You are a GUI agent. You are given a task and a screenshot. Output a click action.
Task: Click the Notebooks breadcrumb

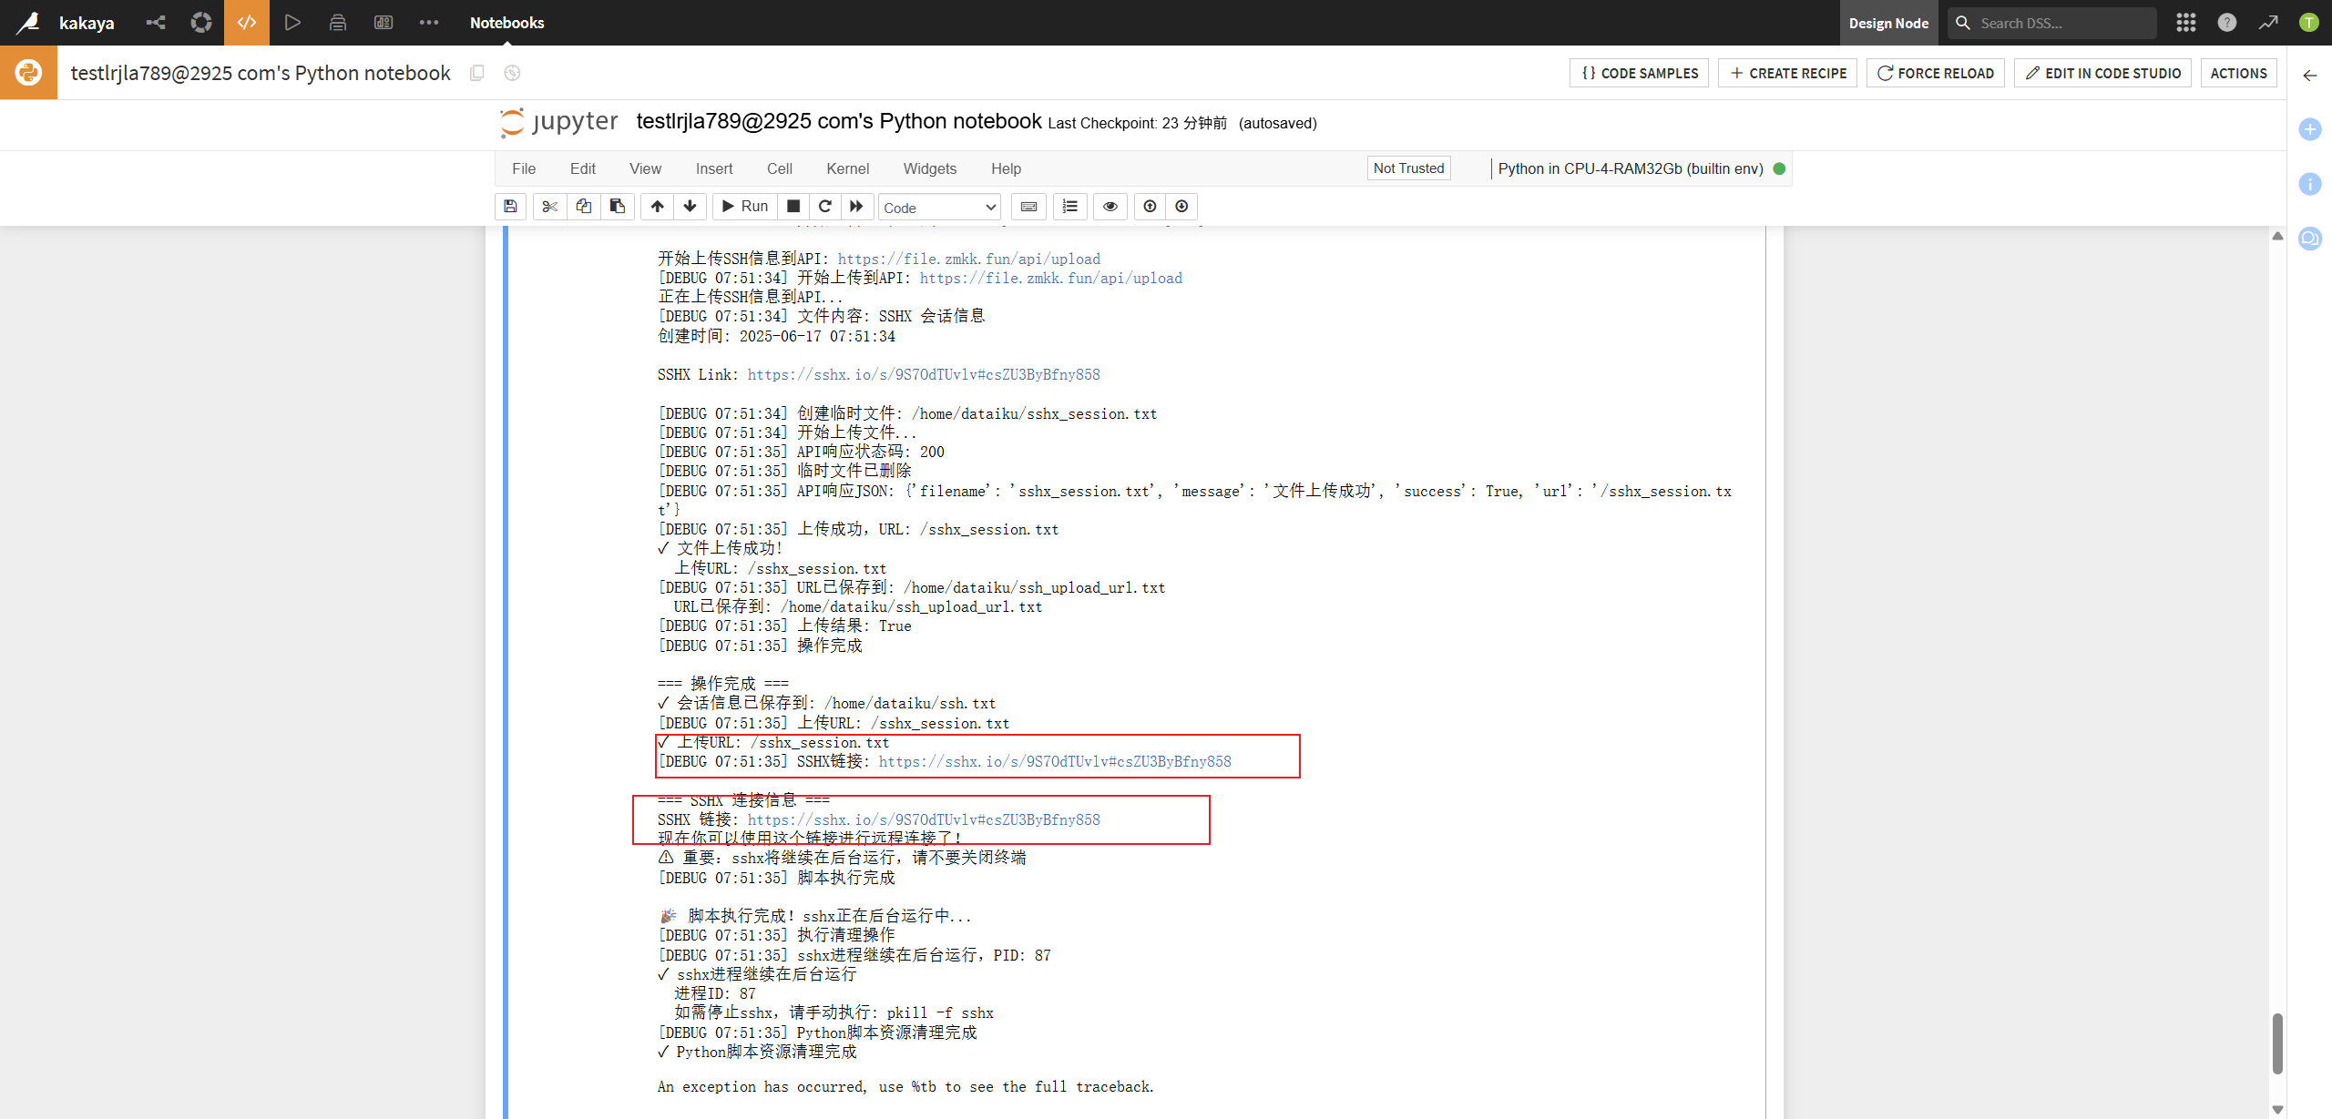pos(506,23)
